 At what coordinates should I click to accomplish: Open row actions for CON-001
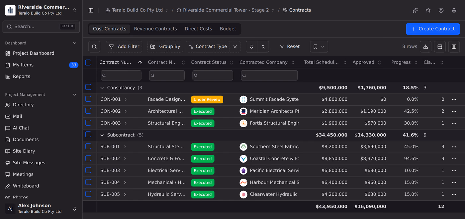click(454, 99)
